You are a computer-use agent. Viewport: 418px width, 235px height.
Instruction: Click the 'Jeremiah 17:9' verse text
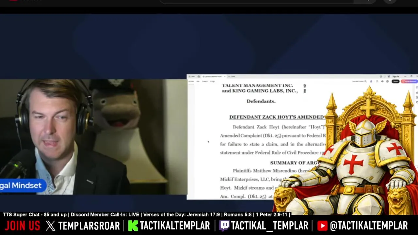point(203,214)
